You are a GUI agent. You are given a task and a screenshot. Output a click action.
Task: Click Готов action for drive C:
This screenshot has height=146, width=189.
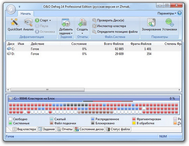(x=35, y=49)
